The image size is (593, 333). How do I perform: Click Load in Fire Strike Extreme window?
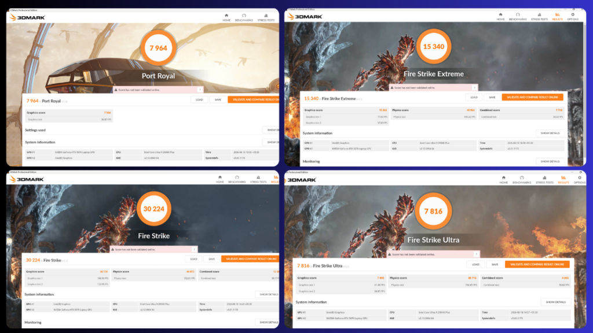[x=474, y=97]
